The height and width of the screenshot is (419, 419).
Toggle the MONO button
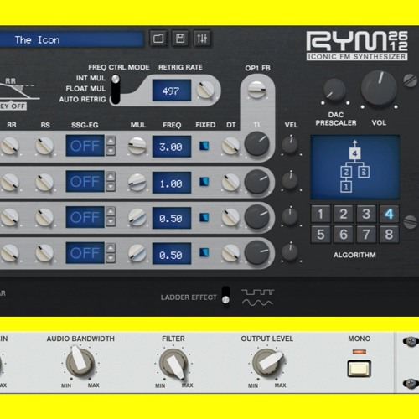coord(360,369)
